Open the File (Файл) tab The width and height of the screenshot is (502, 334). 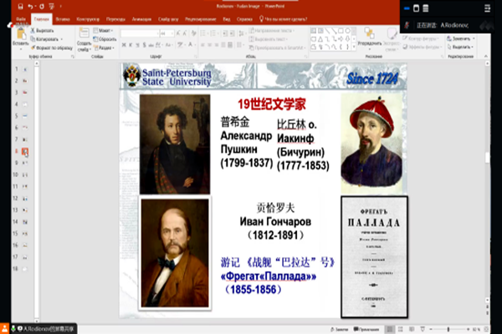[21, 19]
